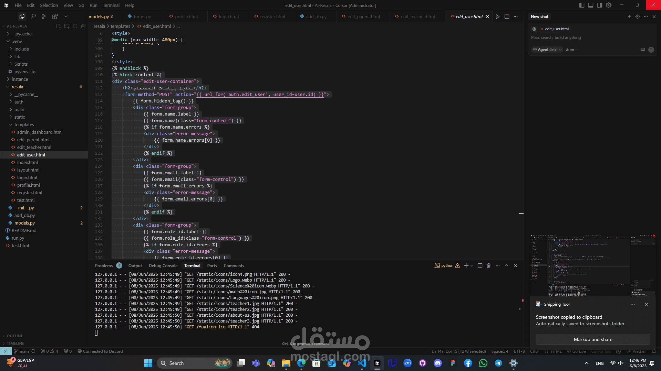Open the Terminal menu in the menu bar

[x=111, y=5]
